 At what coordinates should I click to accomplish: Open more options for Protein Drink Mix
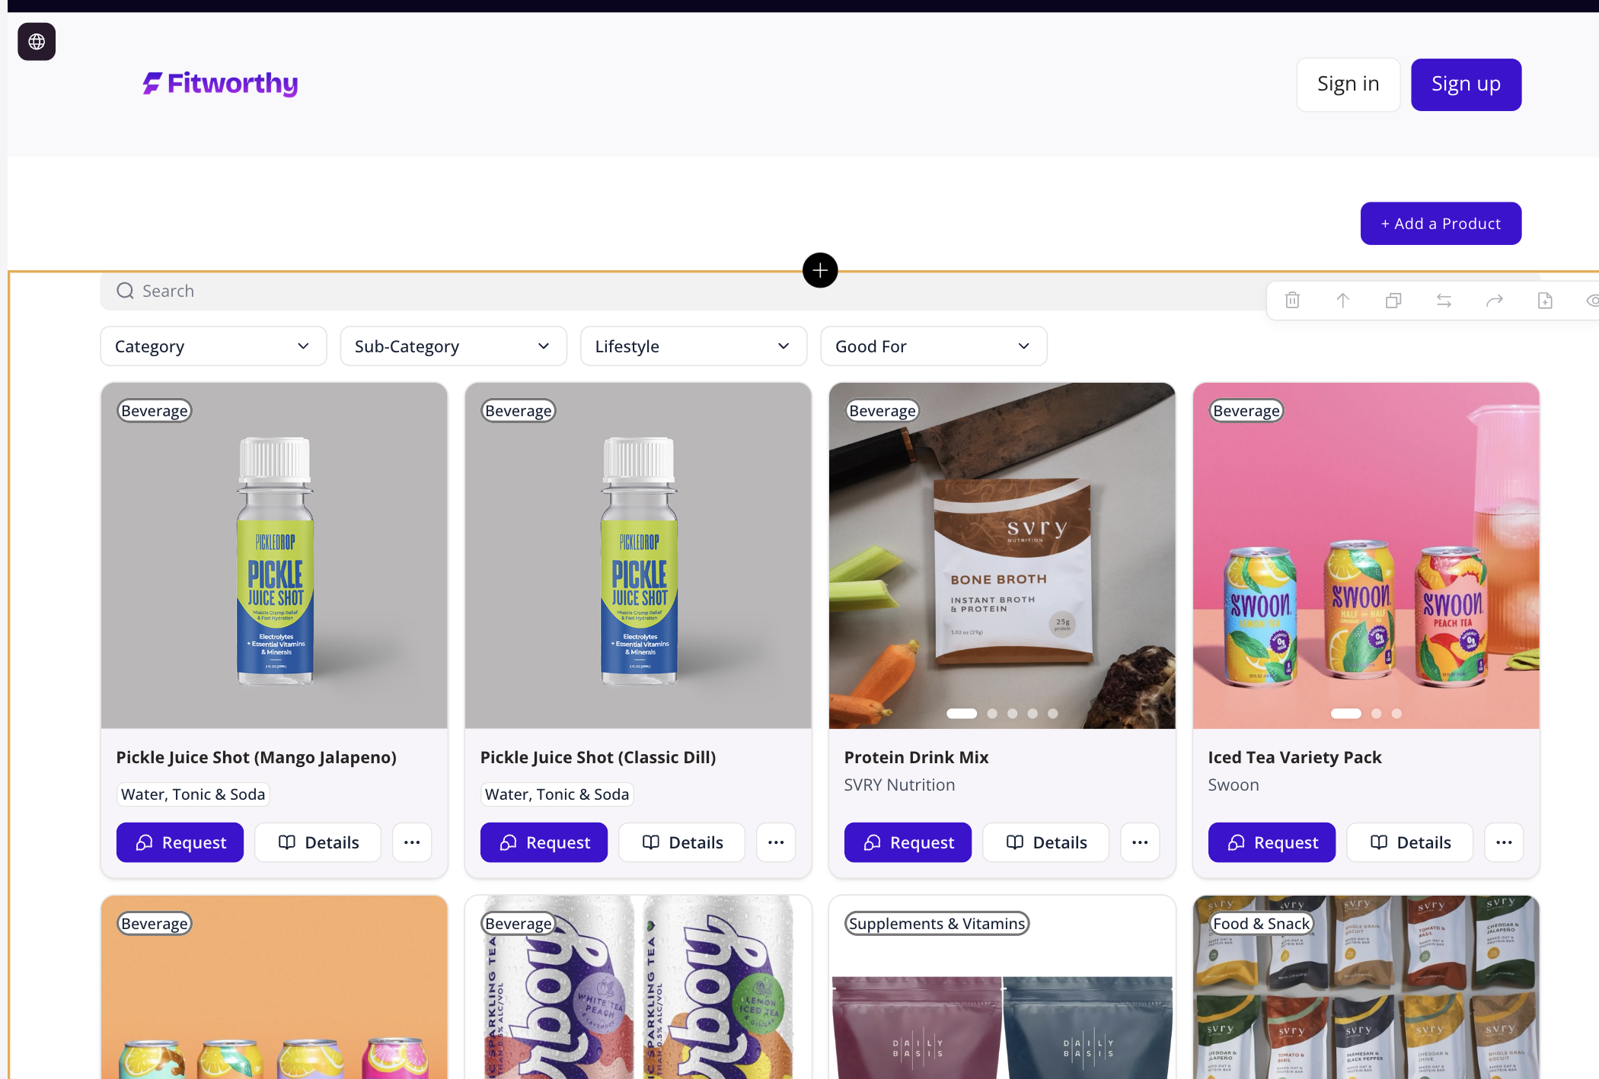tap(1140, 842)
